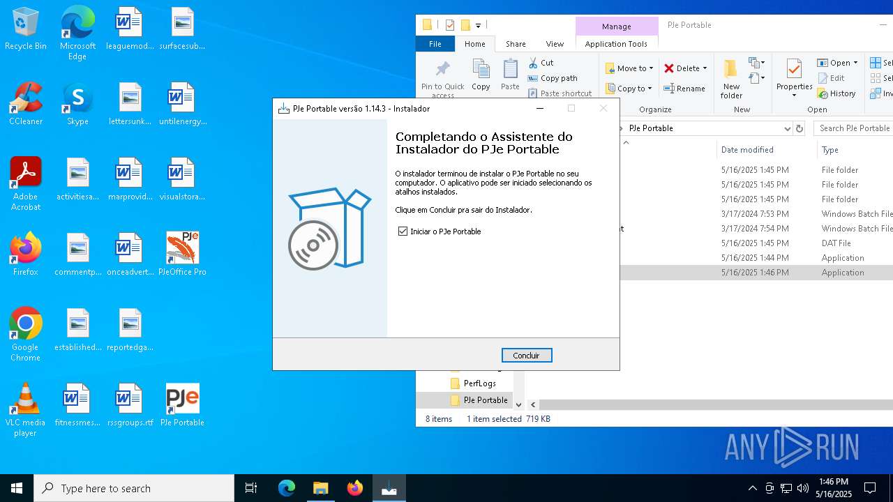Select fitnessmes Word document on desktop
The height and width of the screenshot is (502, 893).
pyautogui.click(x=78, y=405)
